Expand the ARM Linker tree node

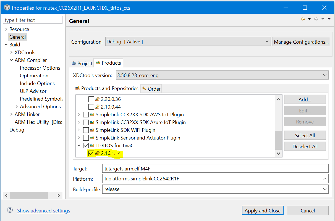tap(11, 114)
